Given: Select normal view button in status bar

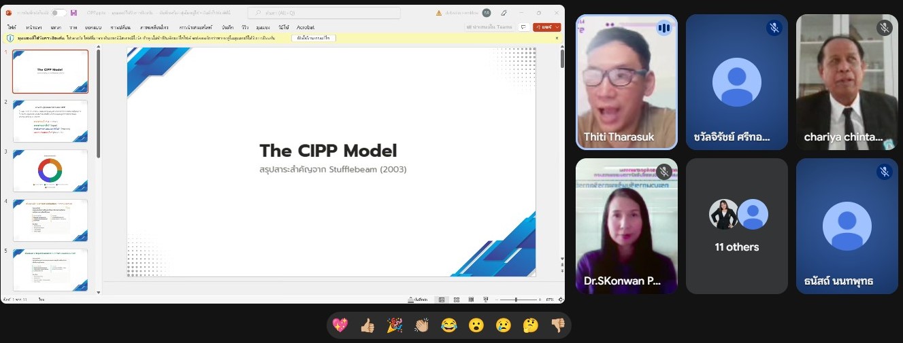Looking at the screenshot, I should click(x=442, y=300).
